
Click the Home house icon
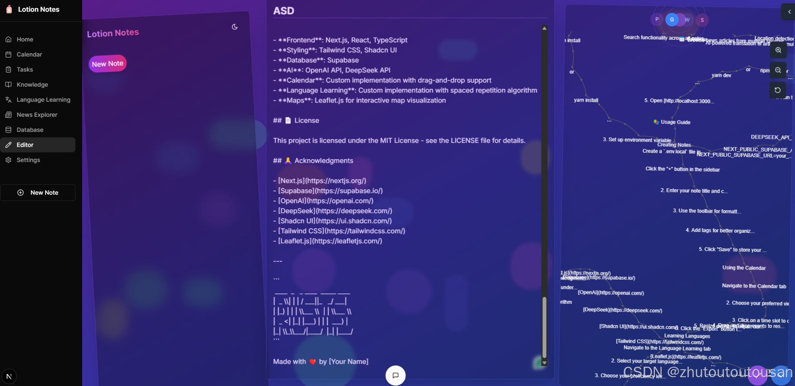point(8,39)
